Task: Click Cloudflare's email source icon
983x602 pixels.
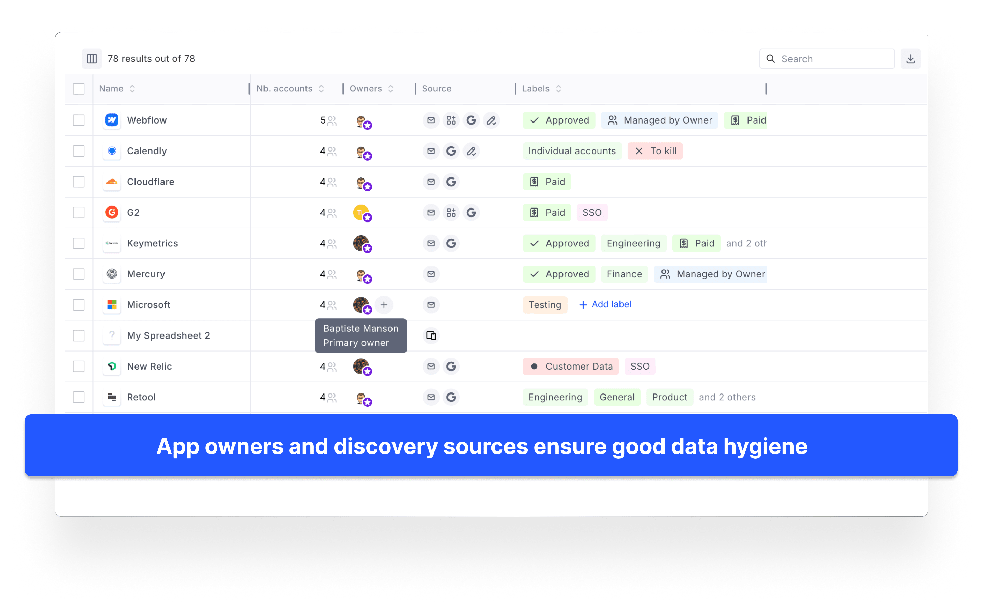Action: [431, 182]
